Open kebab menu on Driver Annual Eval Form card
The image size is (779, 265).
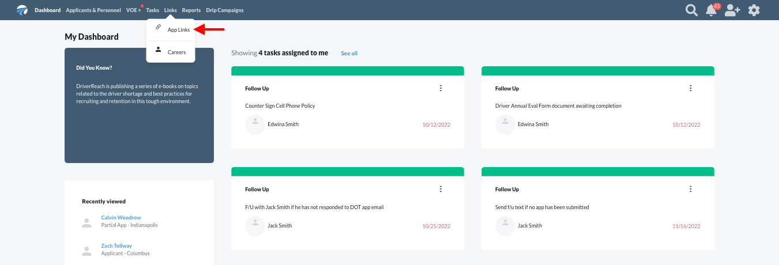point(691,88)
